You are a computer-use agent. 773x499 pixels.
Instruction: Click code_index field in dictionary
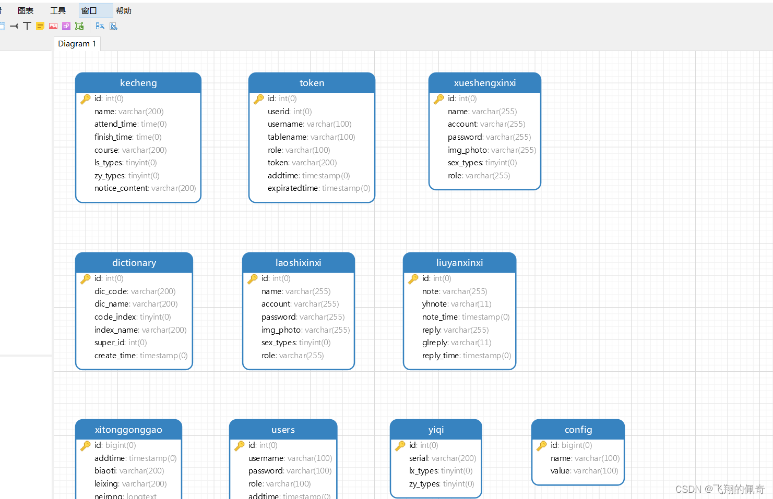click(x=133, y=317)
